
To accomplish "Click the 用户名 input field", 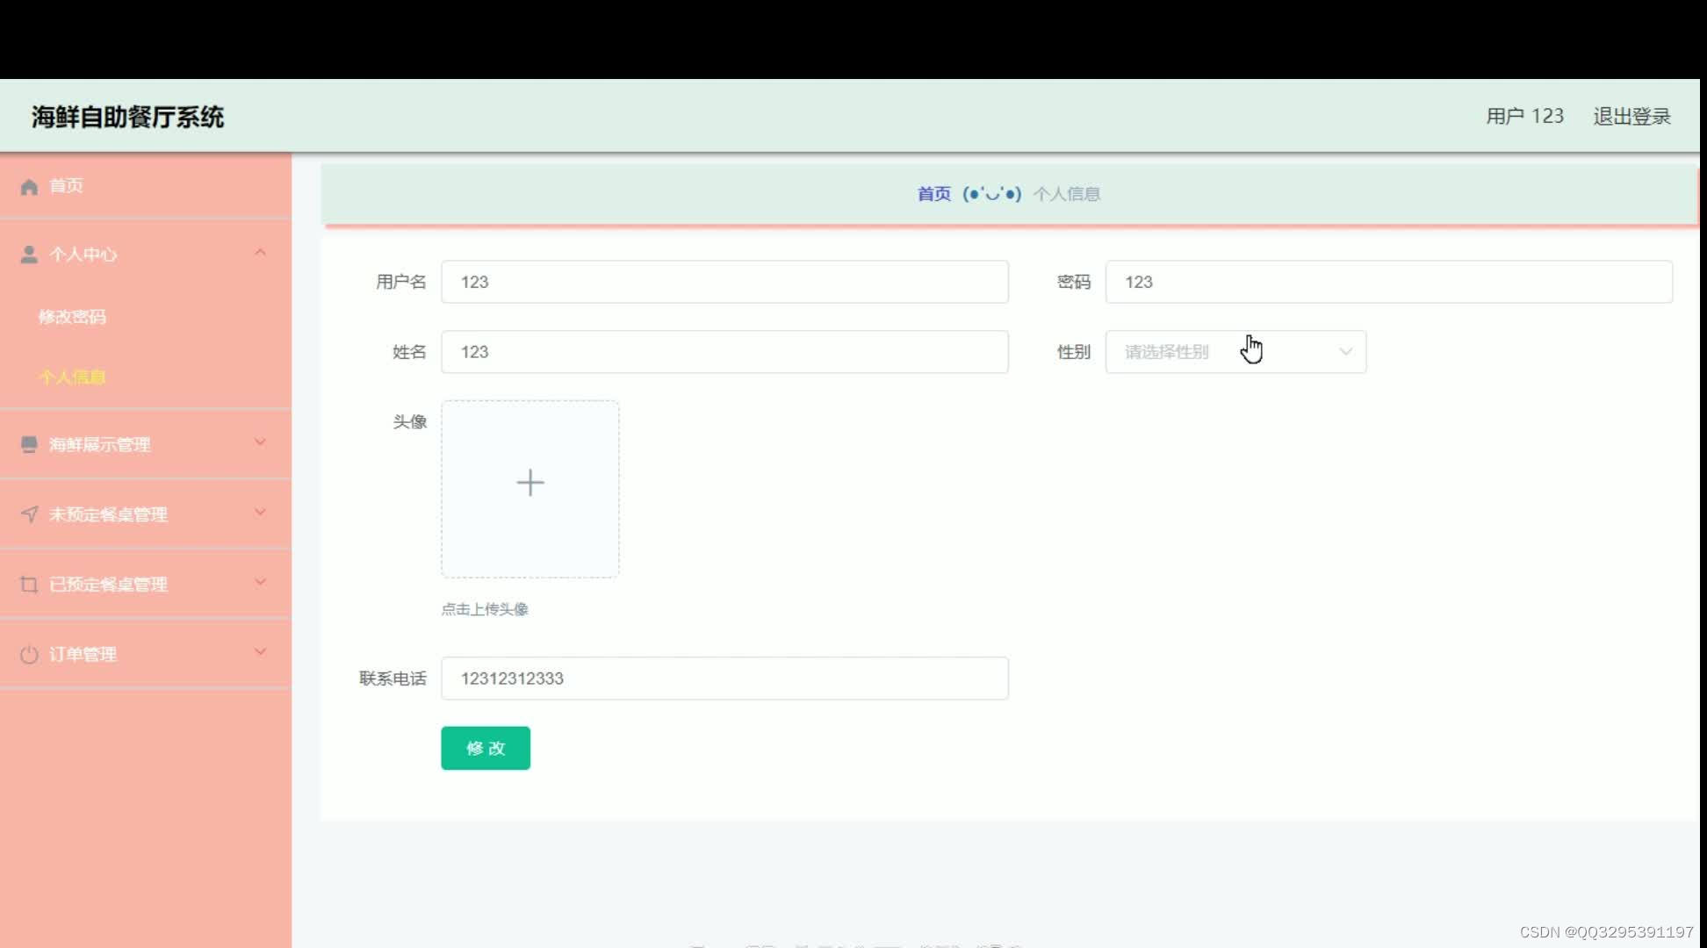I will [724, 282].
